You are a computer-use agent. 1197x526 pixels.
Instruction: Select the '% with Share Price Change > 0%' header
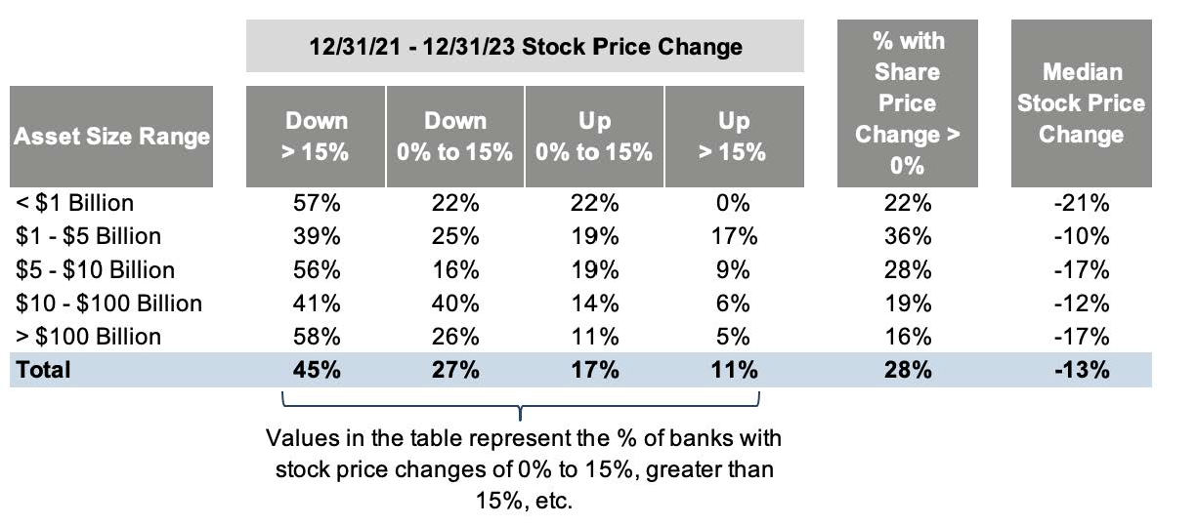coord(907,102)
